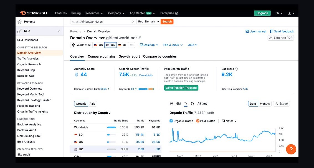
Task: Open the Overview tab
Action: [x=77, y=56]
